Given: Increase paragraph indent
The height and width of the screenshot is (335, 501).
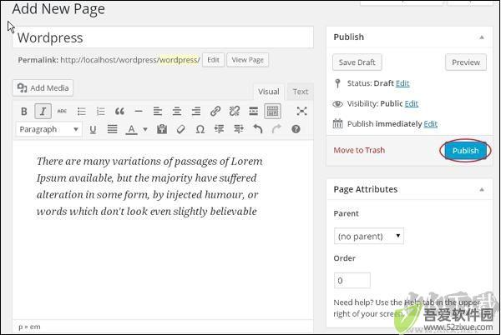Looking at the screenshot, I should (x=238, y=129).
